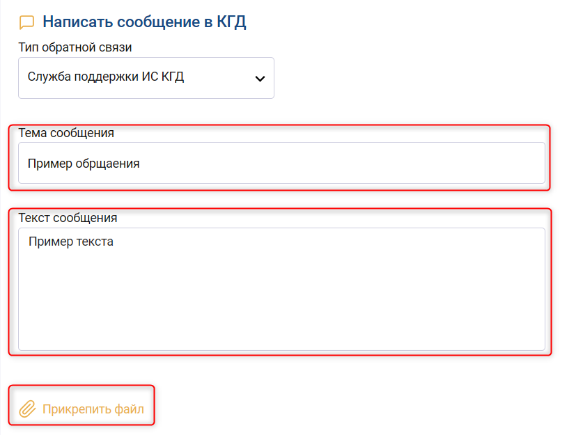583x435 pixels.
Task: Focus the "Текст сообщения" text area
Action: coord(281,289)
